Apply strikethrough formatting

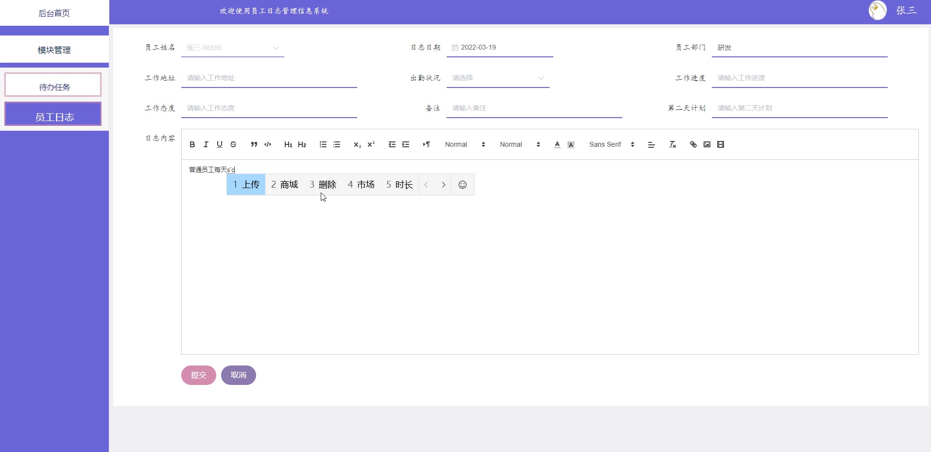tap(233, 144)
